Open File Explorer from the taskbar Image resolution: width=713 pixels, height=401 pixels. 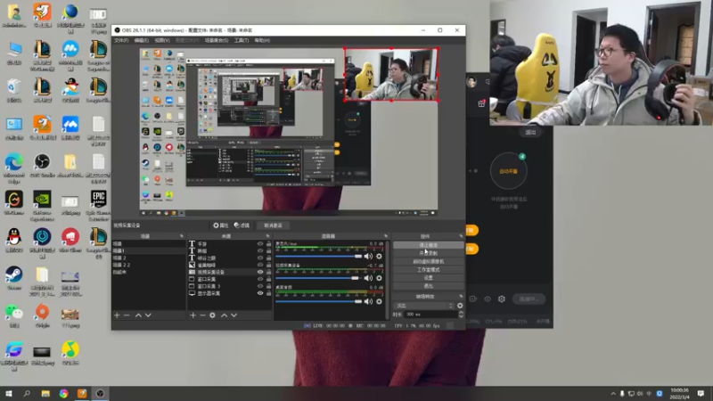point(45,393)
